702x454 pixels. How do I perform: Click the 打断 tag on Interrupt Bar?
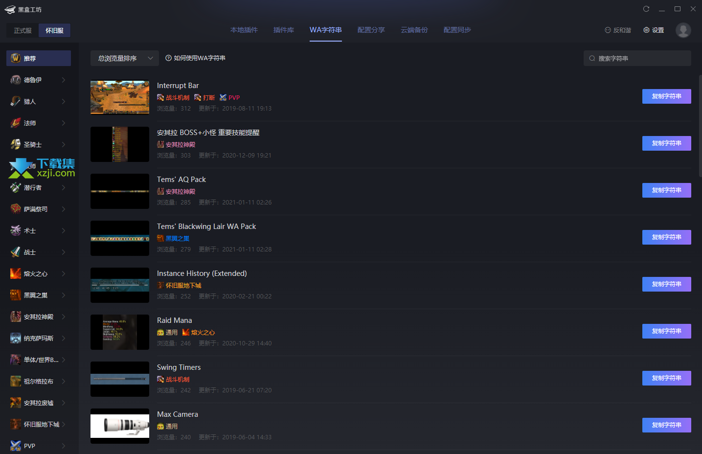(204, 98)
